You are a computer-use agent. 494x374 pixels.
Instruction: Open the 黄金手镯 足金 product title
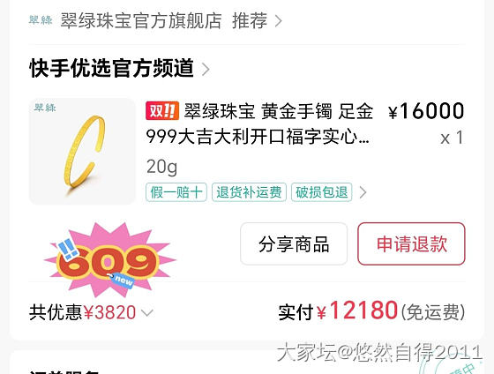pos(259,123)
